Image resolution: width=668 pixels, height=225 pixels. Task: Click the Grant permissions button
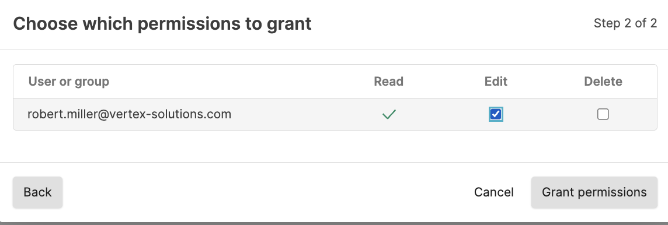[594, 192]
